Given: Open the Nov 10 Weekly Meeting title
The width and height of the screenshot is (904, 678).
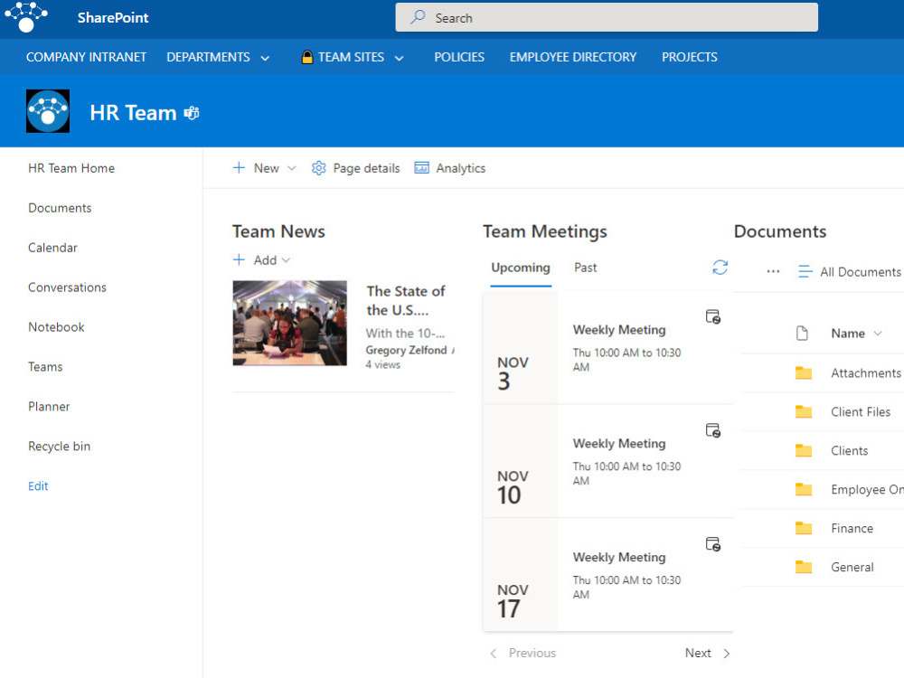Looking at the screenshot, I should pos(619,443).
